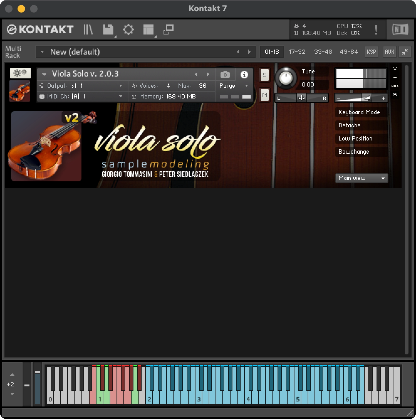Screen dimensions: 416x419
Task: Toggle the AUX sends view
Action: click(395, 86)
